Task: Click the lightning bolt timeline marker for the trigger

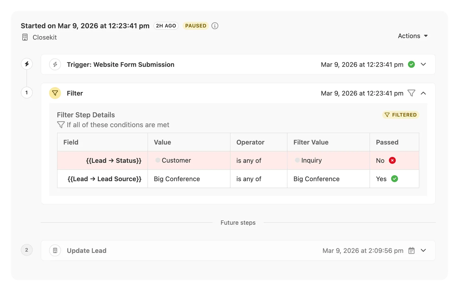Action: [x=27, y=64]
